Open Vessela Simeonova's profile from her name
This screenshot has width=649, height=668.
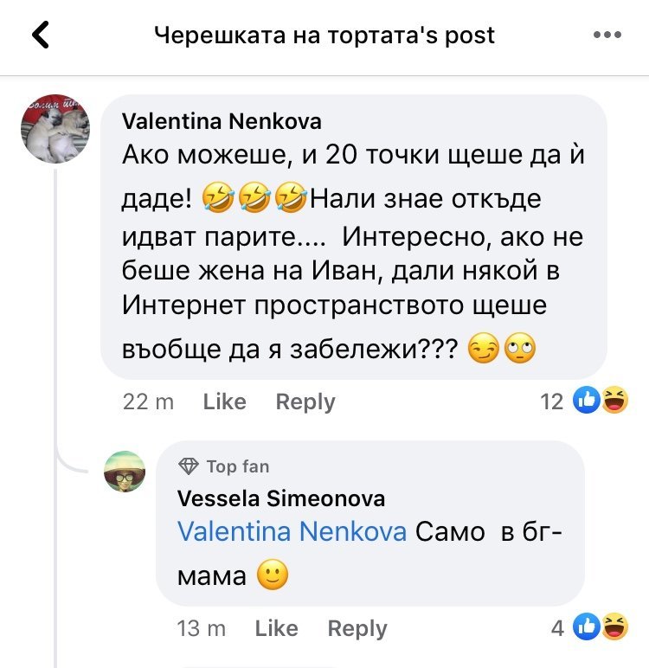(281, 498)
